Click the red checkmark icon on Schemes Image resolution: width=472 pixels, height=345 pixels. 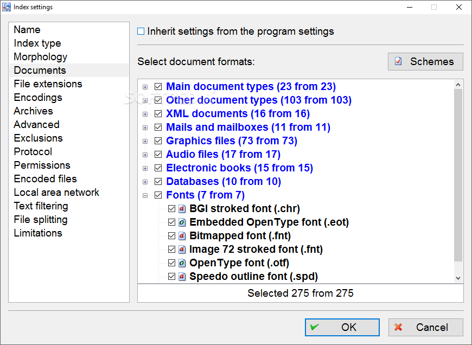click(398, 61)
